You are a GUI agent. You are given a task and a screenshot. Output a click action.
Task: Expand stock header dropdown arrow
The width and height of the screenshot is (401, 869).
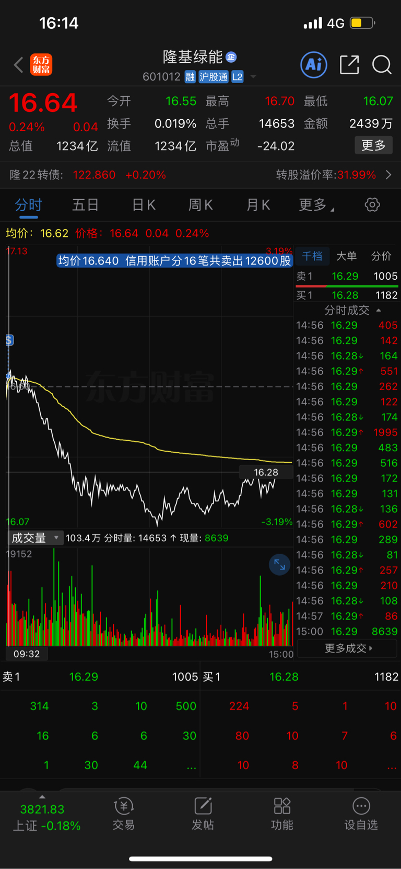point(253,77)
